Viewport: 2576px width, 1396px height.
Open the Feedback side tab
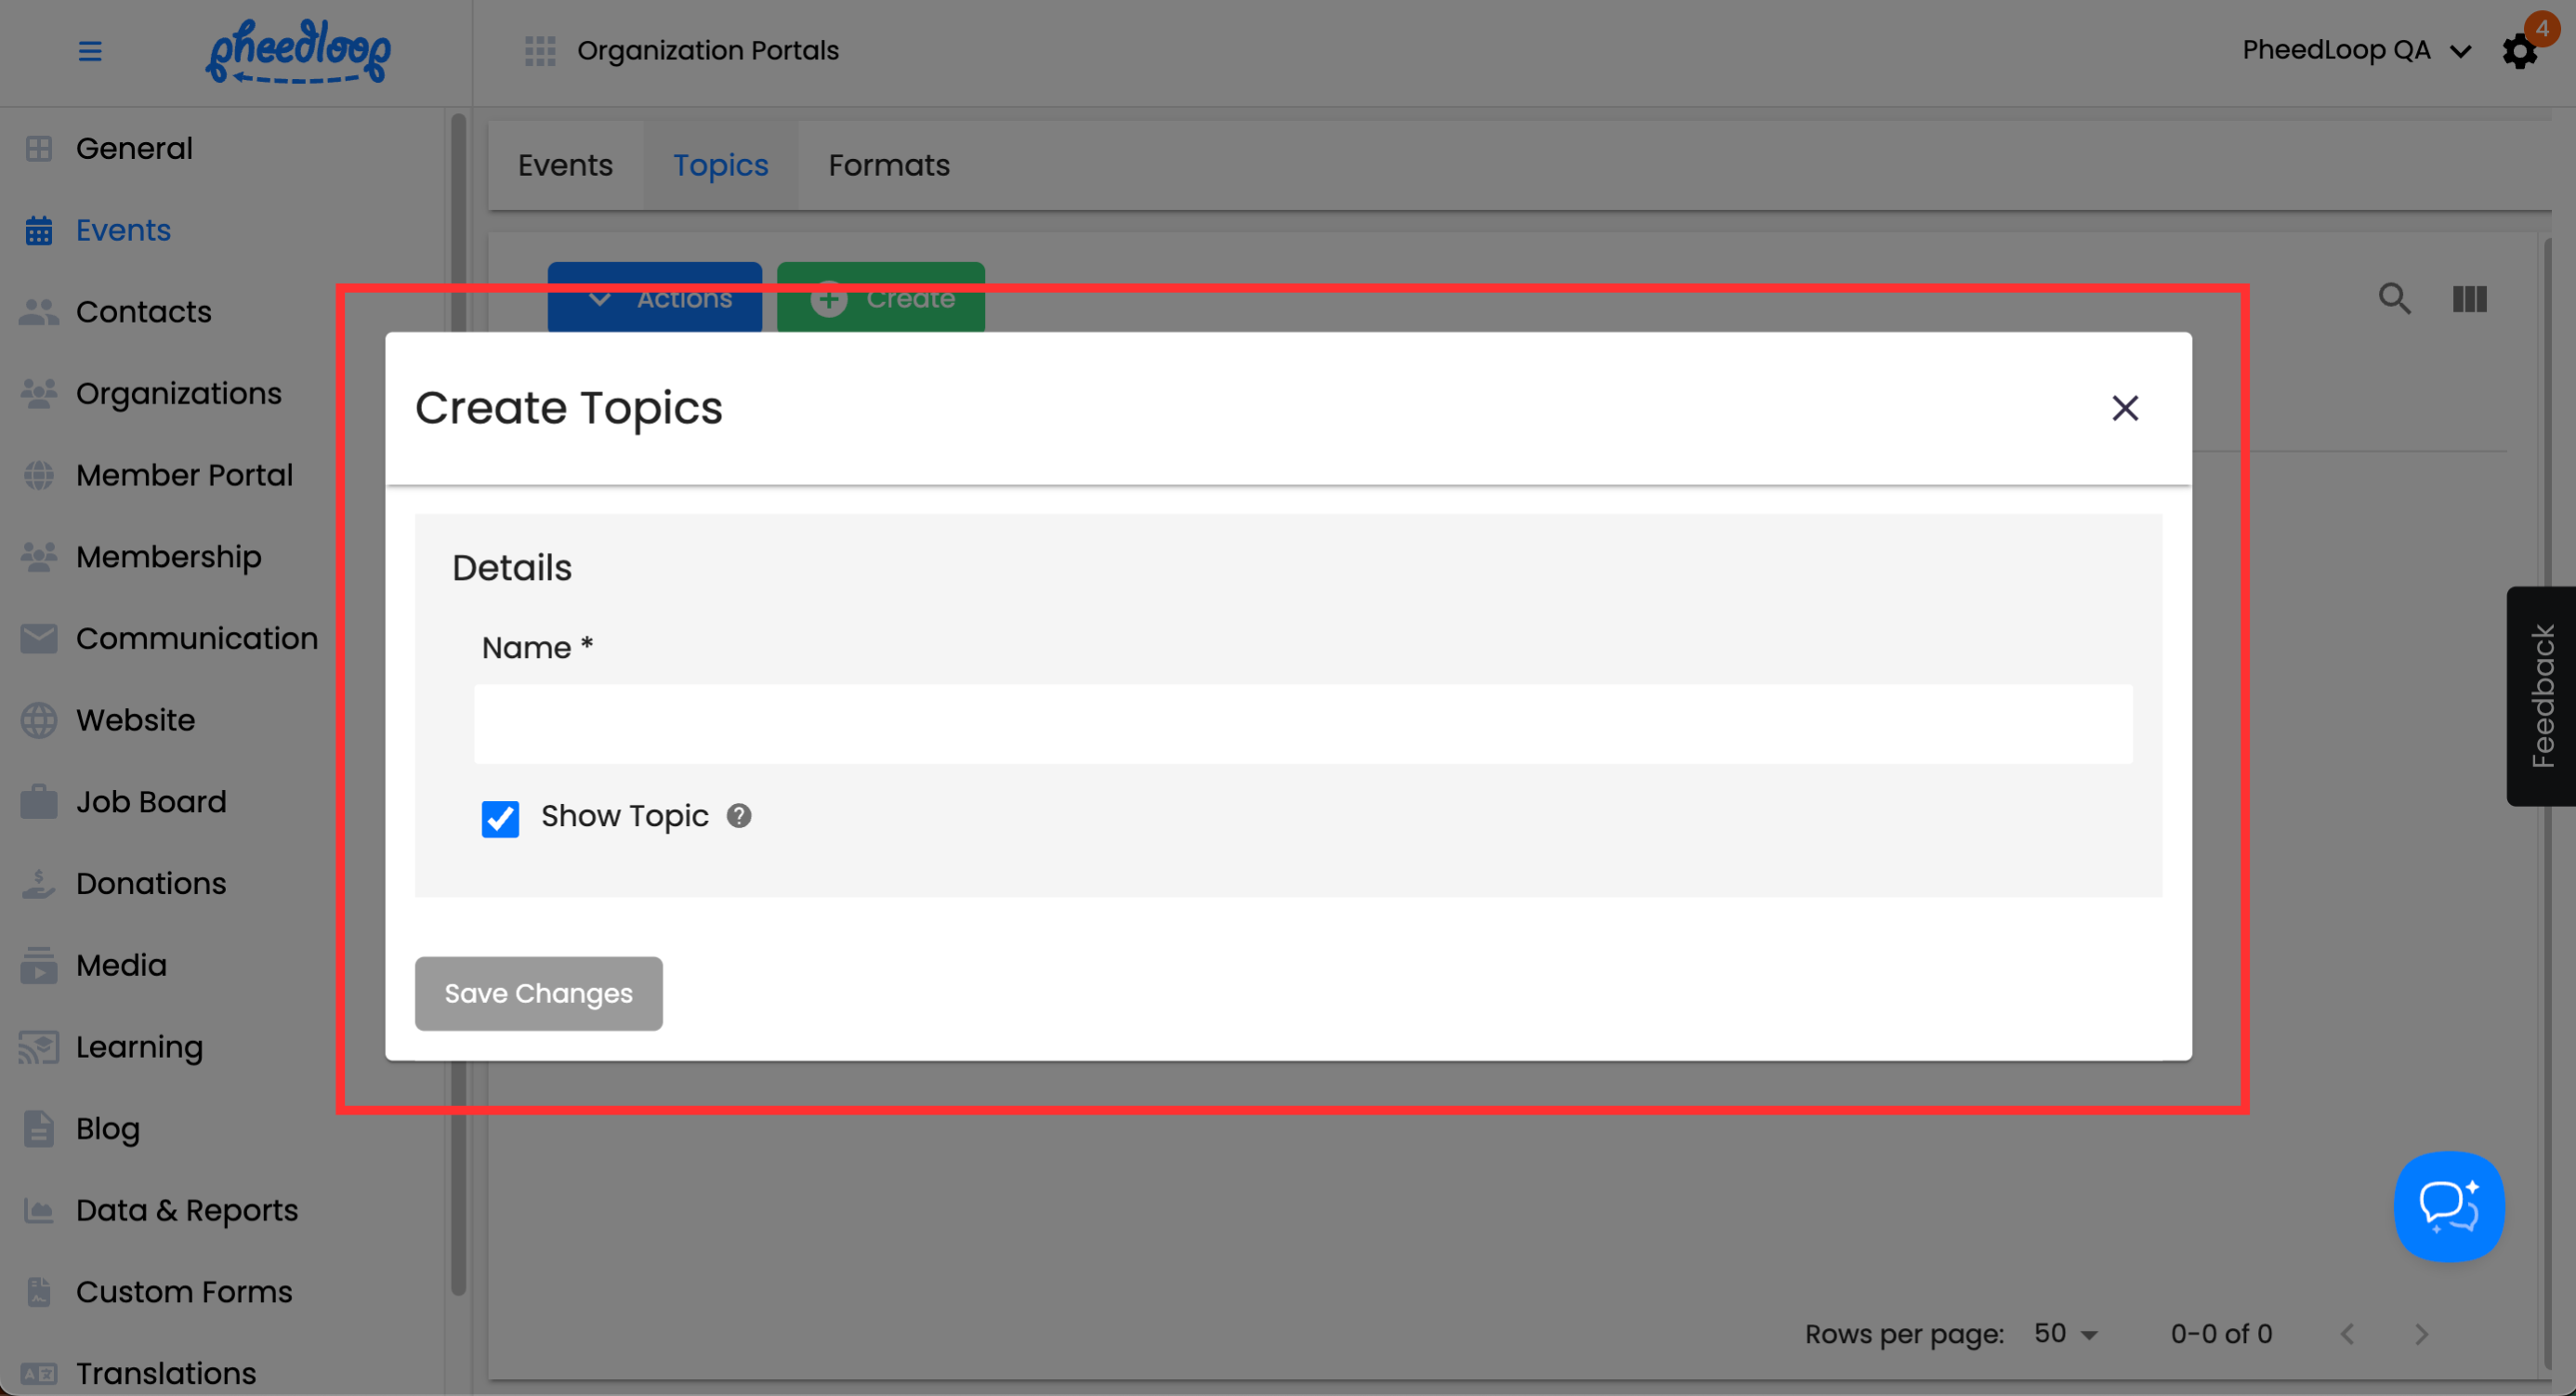pos(2541,696)
